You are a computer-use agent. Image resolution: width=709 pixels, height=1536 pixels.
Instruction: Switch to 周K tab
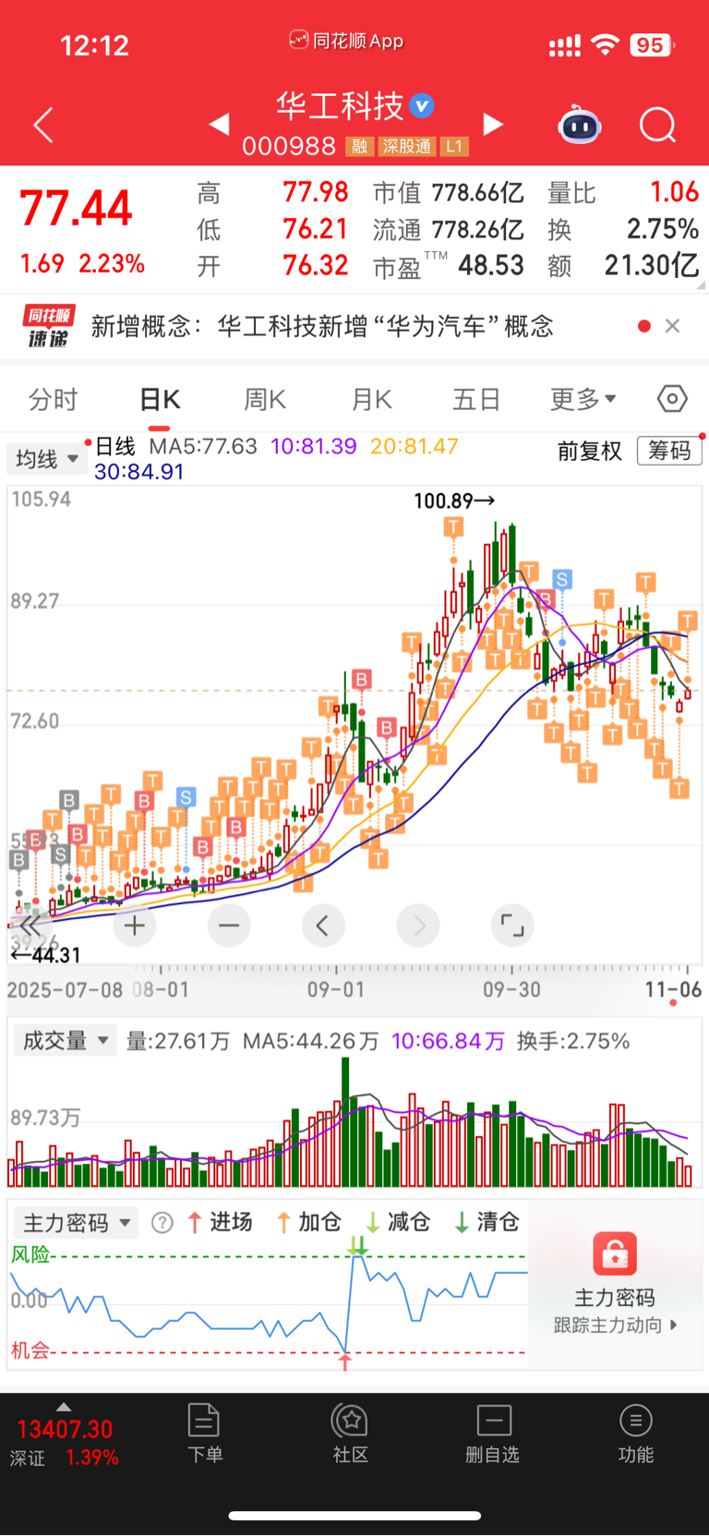point(265,399)
